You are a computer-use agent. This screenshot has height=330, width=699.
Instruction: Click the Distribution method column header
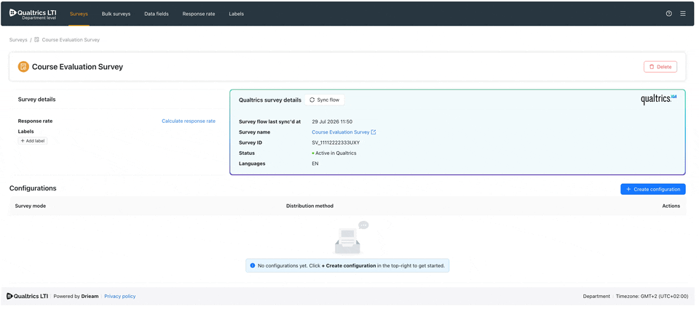pyautogui.click(x=310, y=206)
